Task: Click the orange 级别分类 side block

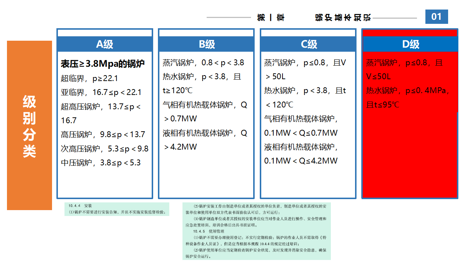Action: 29,125
